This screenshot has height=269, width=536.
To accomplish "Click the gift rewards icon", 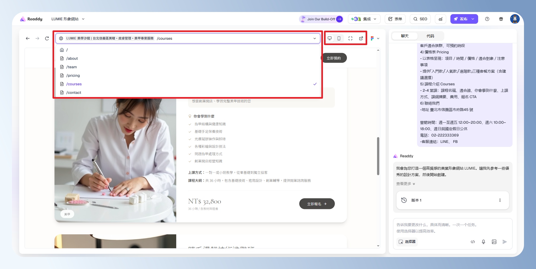I will click(501, 19).
